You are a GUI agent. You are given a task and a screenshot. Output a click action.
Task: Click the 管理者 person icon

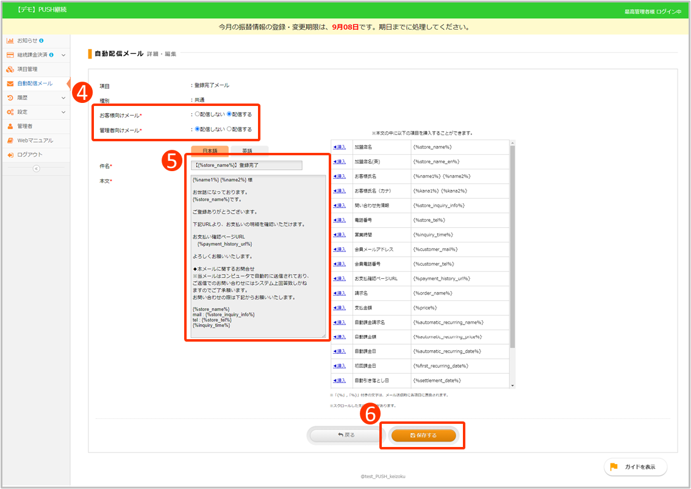[x=10, y=126]
